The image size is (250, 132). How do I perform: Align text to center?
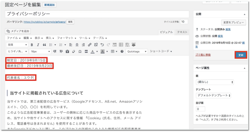pyautogui.click(x=76, y=45)
